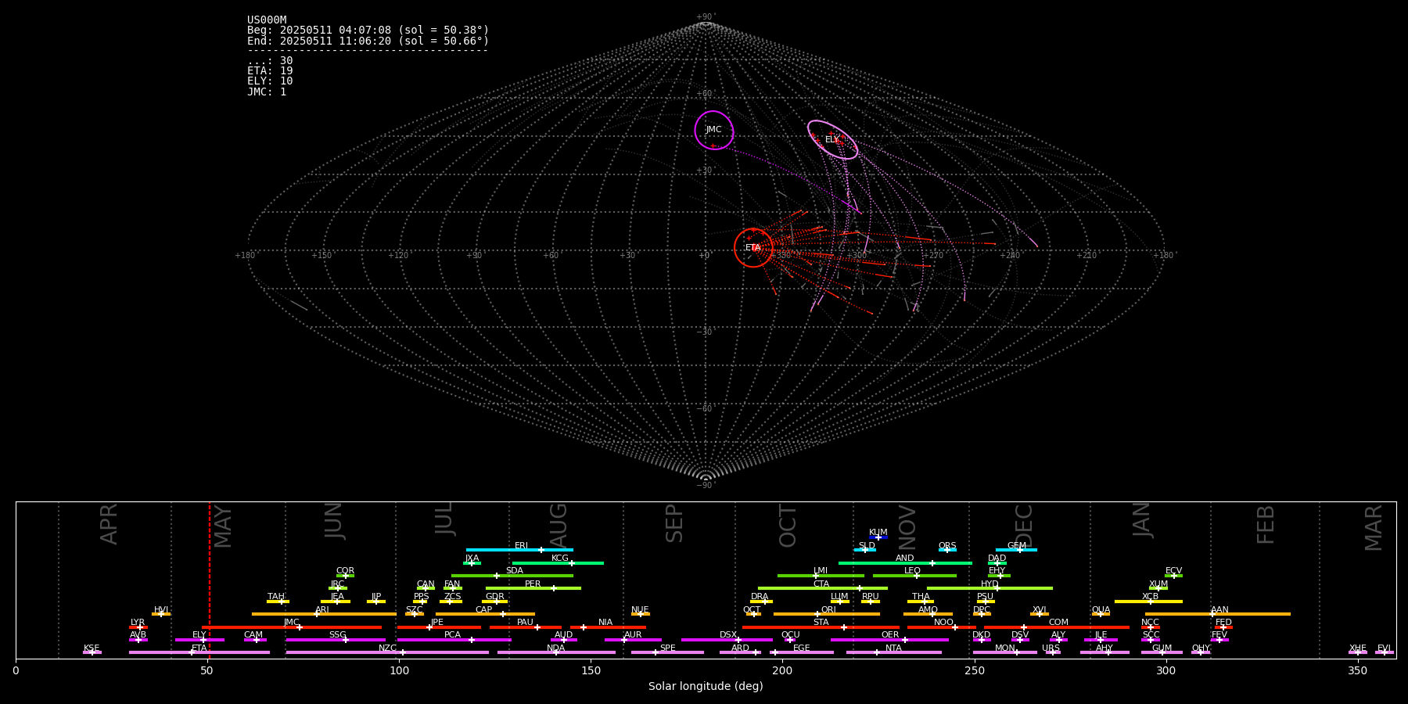
Task: Click the MAY month label in the timeline
Action: coord(223,526)
